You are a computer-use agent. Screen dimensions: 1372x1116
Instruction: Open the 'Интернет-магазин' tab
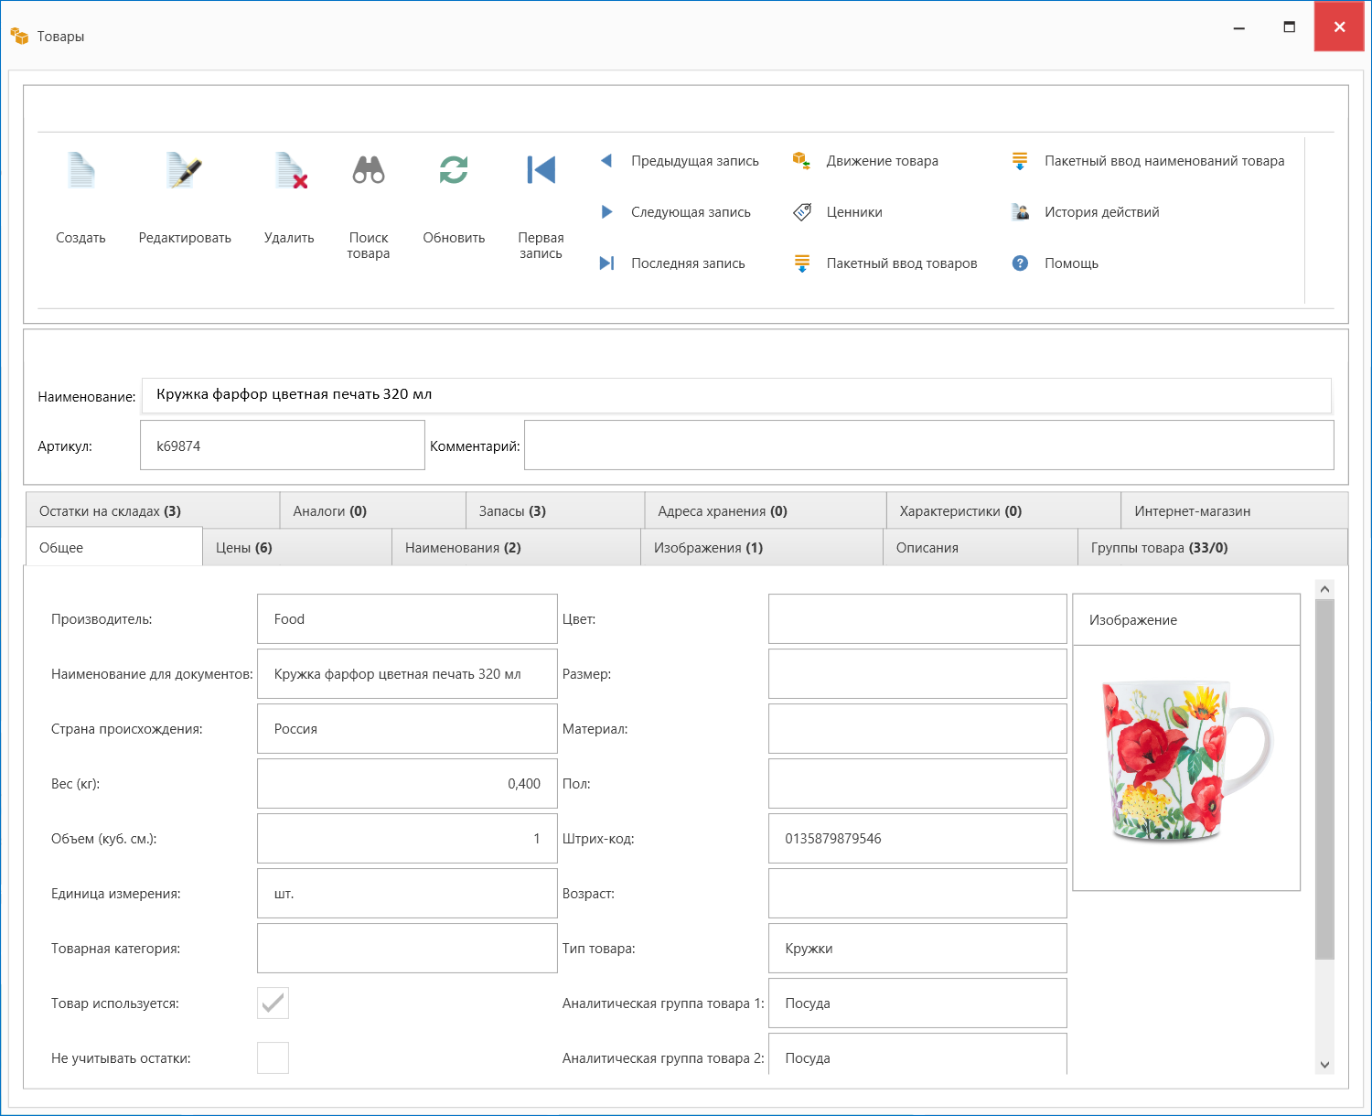click(1235, 510)
